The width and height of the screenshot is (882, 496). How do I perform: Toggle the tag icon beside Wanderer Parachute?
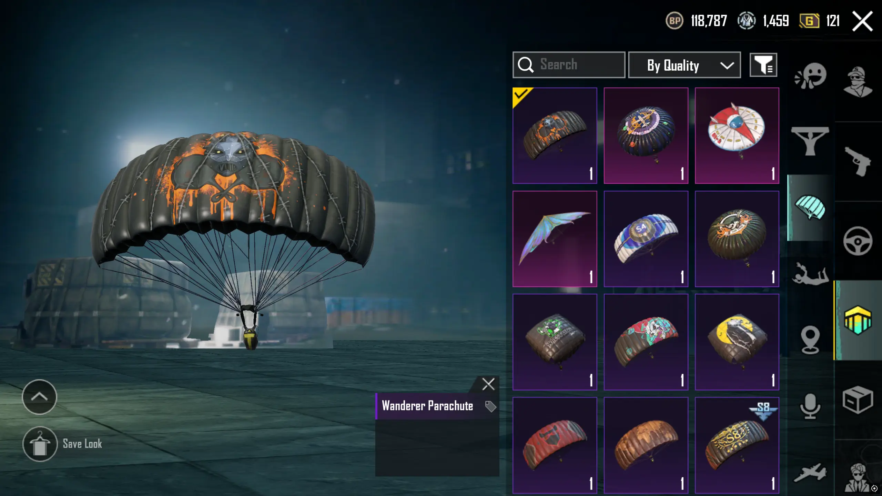click(x=490, y=406)
